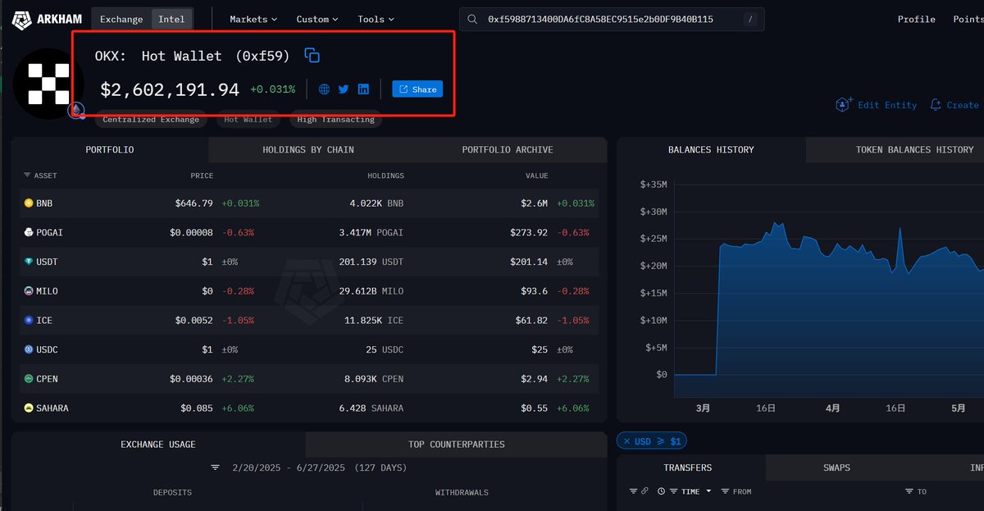Switch to the SWAPS tab
The image size is (984, 511).
836,468
